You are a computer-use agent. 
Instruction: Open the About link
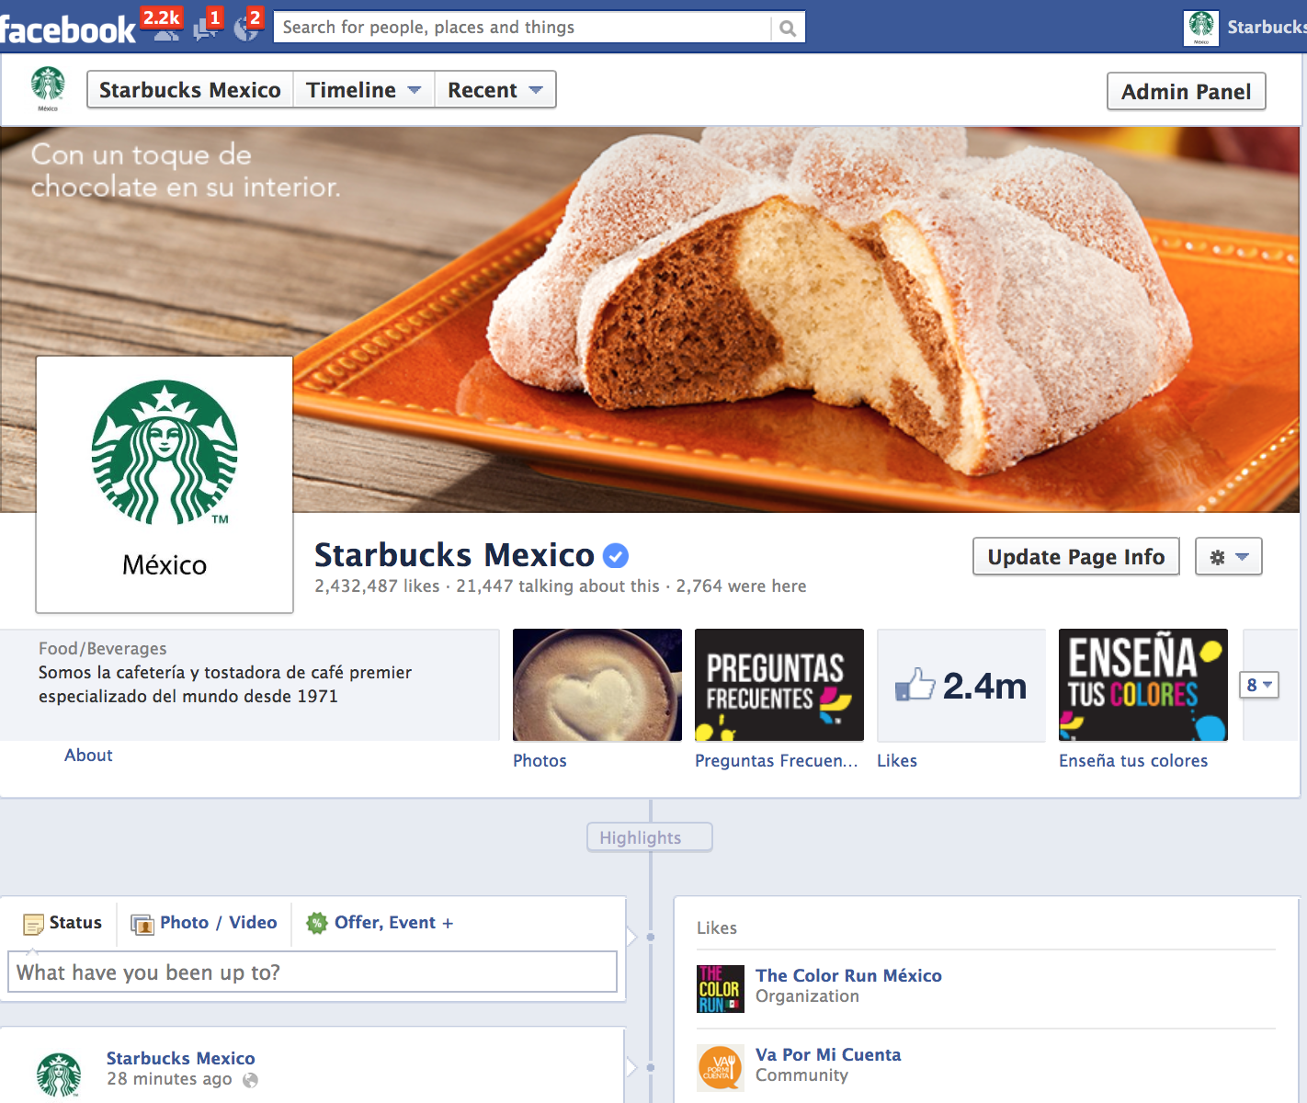87,755
